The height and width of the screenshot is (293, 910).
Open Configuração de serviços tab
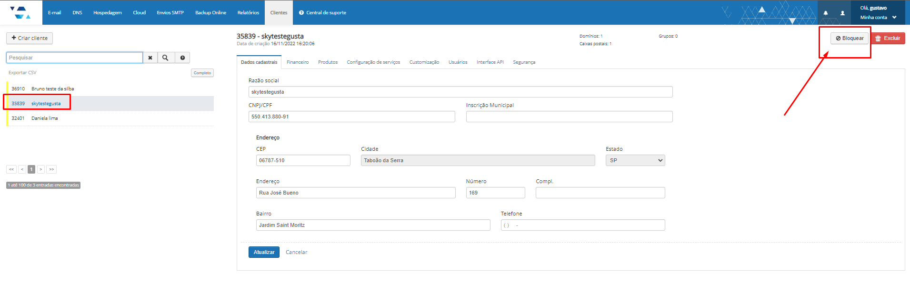[x=373, y=62]
